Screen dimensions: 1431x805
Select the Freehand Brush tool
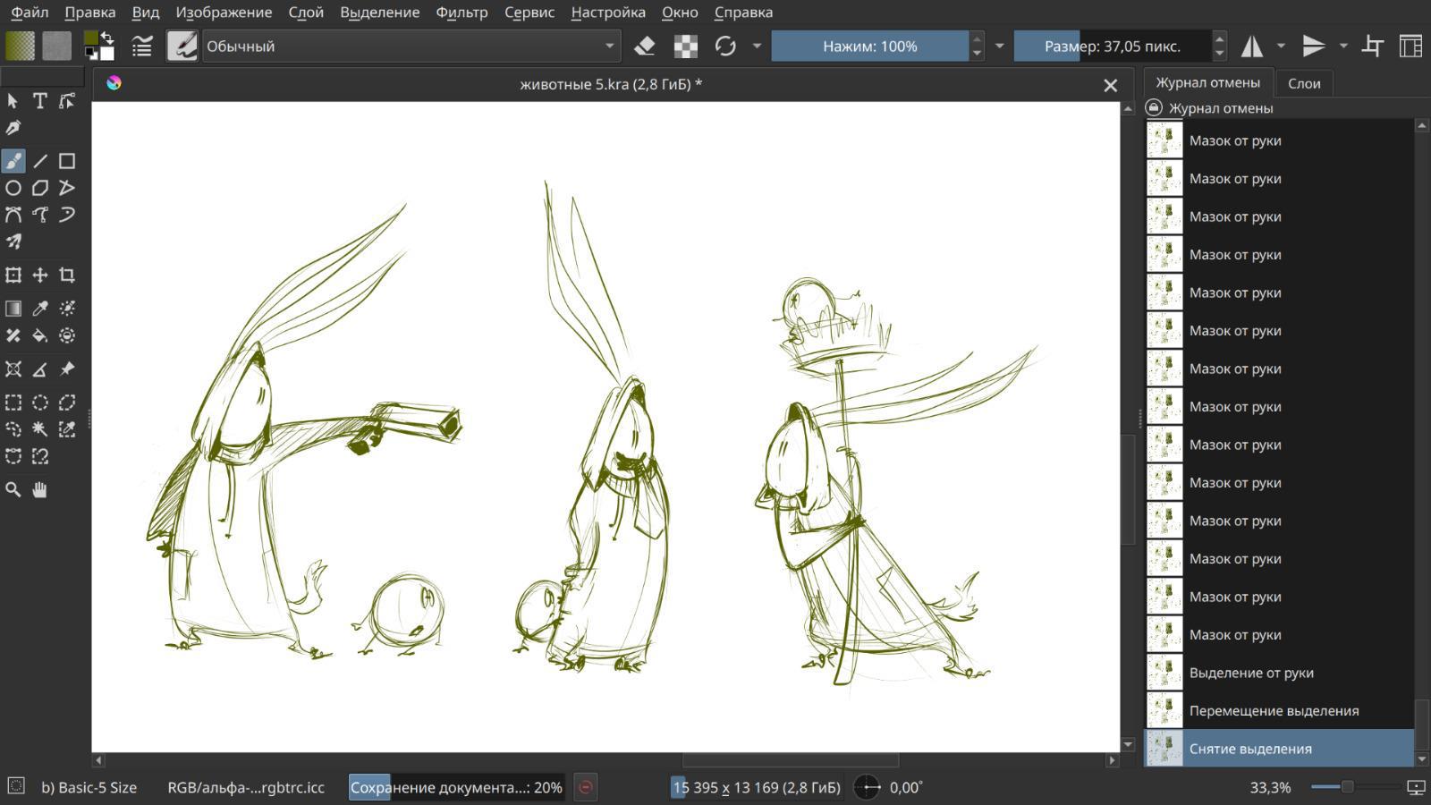[13, 161]
